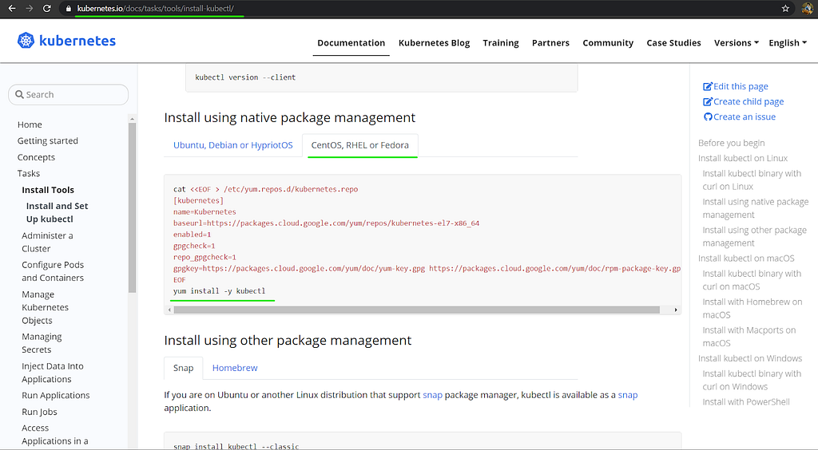Click the kubernetes wordmark

77,41
